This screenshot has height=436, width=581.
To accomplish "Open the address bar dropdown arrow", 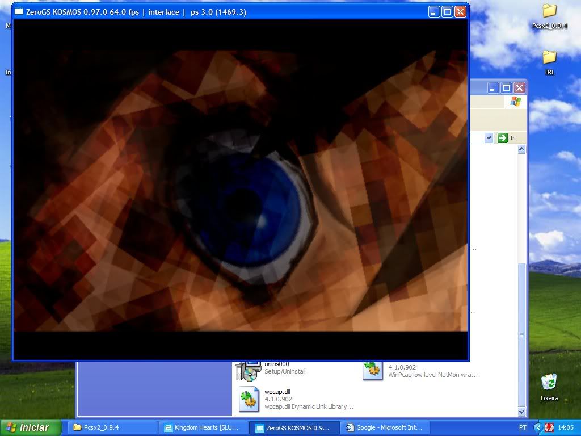I will click(x=489, y=138).
